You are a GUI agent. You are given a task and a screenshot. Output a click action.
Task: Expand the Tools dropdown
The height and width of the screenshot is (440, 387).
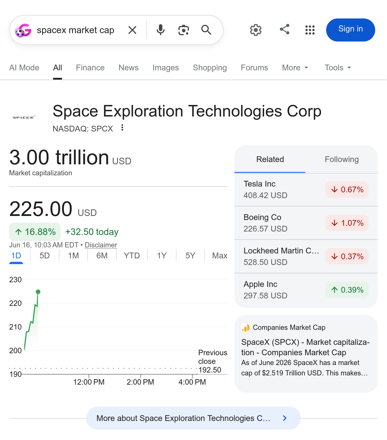(338, 68)
